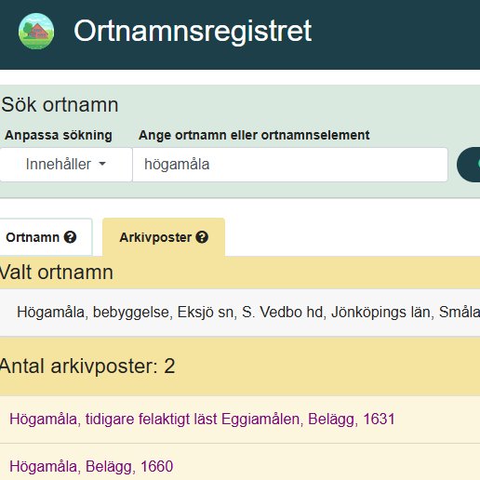Click the help icon on the Ortnamn tab
The image size is (480, 480).
coord(70,237)
